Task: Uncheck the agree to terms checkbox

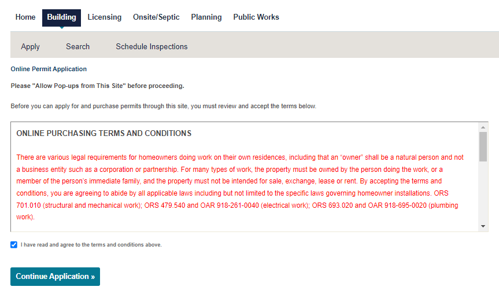Action: tap(14, 245)
